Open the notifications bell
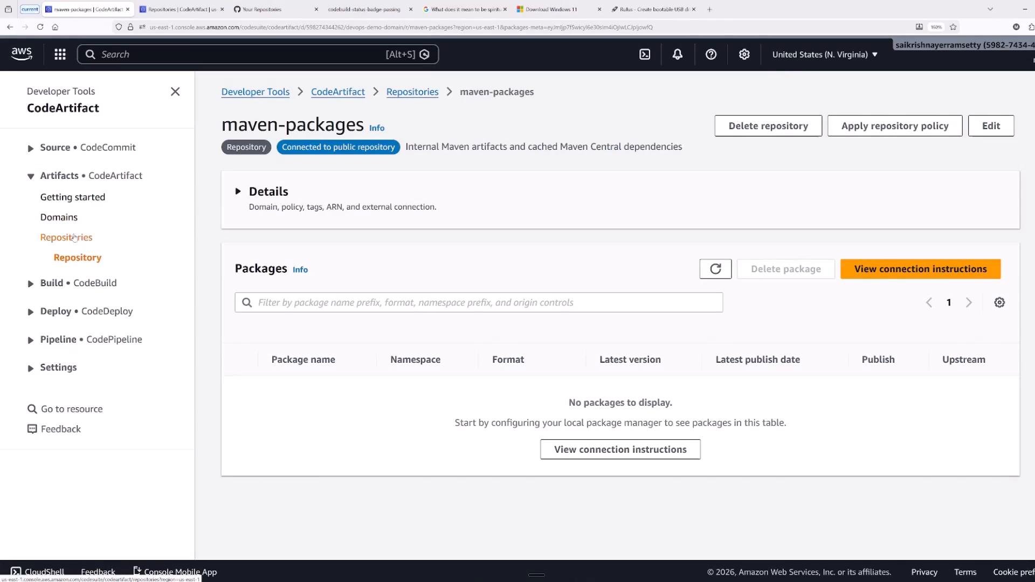 click(x=678, y=54)
